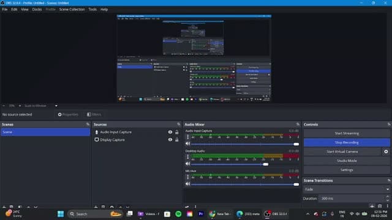Increase transition duration with up arrow
This screenshot has width=392, height=220.
click(x=388, y=197)
